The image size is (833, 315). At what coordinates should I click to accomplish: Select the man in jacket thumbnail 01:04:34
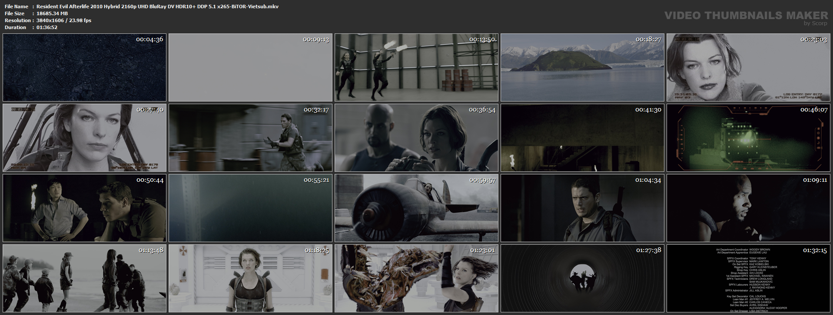(x=582, y=208)
